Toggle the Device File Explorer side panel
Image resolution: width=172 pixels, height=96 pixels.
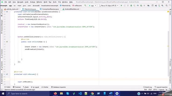tap(170, 76)
